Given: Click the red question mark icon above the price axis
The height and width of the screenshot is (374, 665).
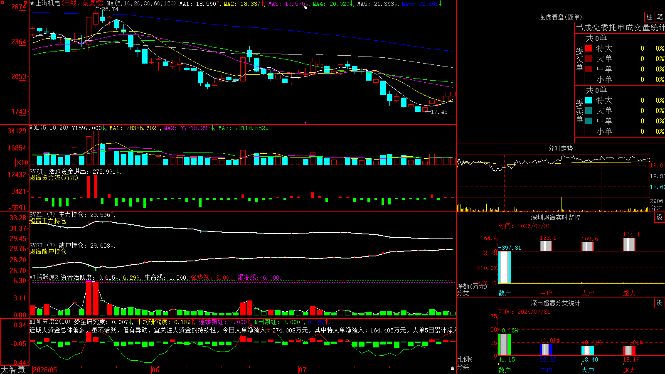Looking at the screenshot, I should coord(26,3).
